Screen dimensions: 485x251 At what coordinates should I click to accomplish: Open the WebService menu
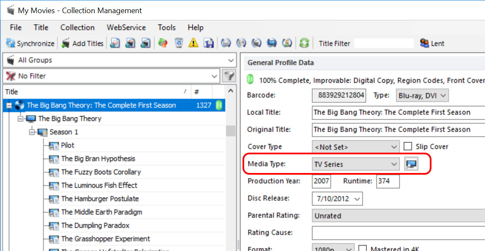coord(126,28)
